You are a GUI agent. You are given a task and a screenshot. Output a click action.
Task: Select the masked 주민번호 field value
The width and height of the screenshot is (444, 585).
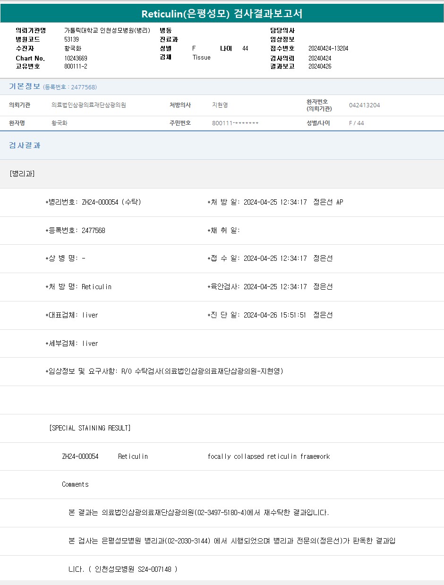[x=235, y=123]
